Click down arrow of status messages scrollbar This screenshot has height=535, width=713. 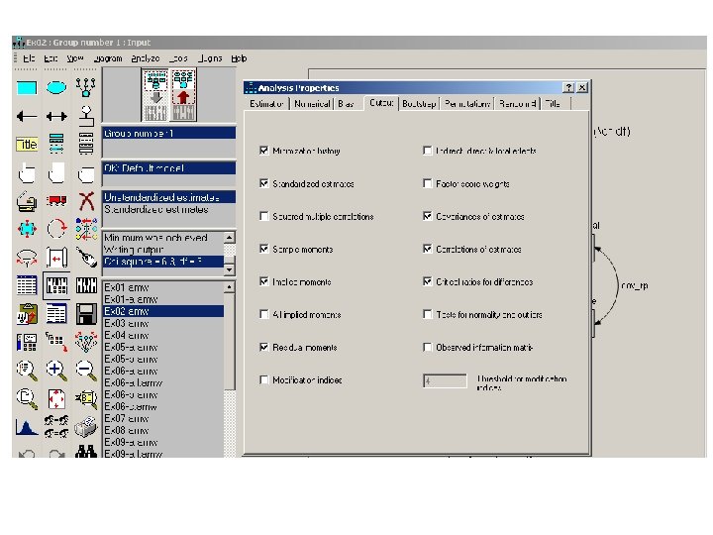click(229, 269)
